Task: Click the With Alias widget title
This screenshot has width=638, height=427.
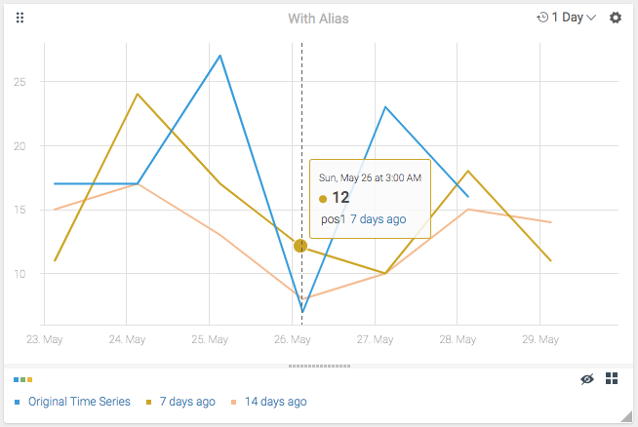Action: (x=318, y=19)
